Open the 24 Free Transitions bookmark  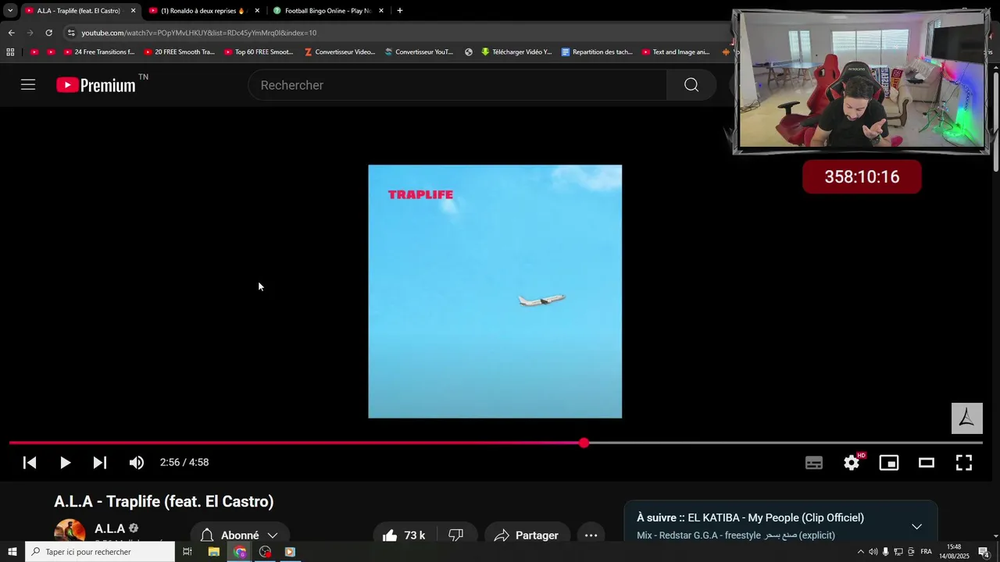(99, 52)
